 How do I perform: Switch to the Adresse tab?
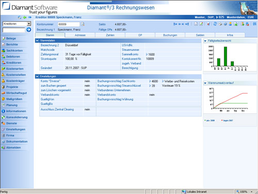tap(80, 35)
